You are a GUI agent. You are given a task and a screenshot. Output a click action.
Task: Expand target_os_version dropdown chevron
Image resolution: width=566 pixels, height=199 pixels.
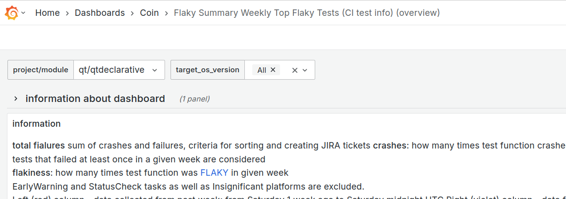point(305,70)
